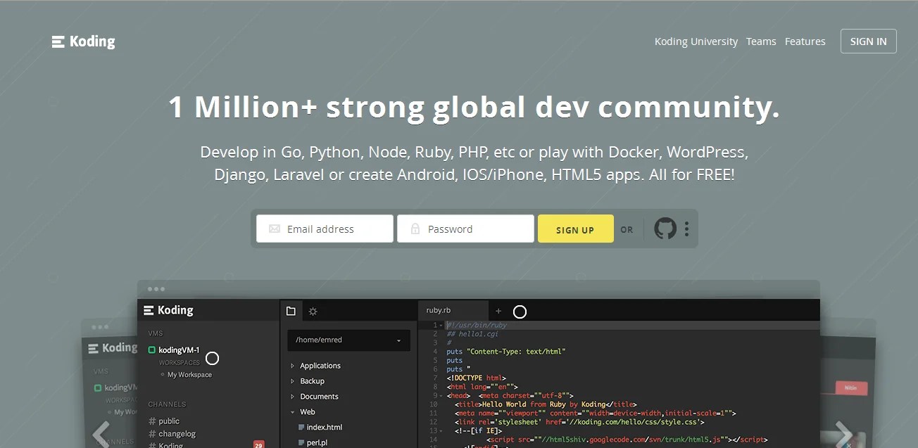
Task: Click the left carousel arrow
Action: coord(101,434)
